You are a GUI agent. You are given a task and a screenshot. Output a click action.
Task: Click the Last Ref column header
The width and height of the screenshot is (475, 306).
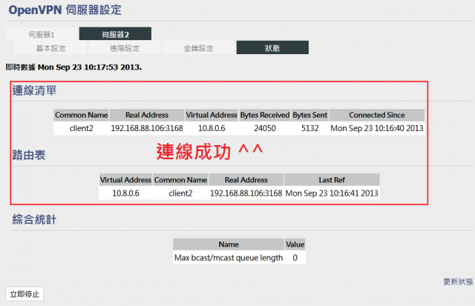tap(332, 180)
